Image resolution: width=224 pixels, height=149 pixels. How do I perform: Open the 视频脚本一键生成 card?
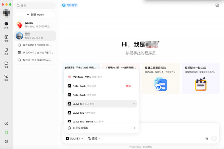tap(201, 78)
